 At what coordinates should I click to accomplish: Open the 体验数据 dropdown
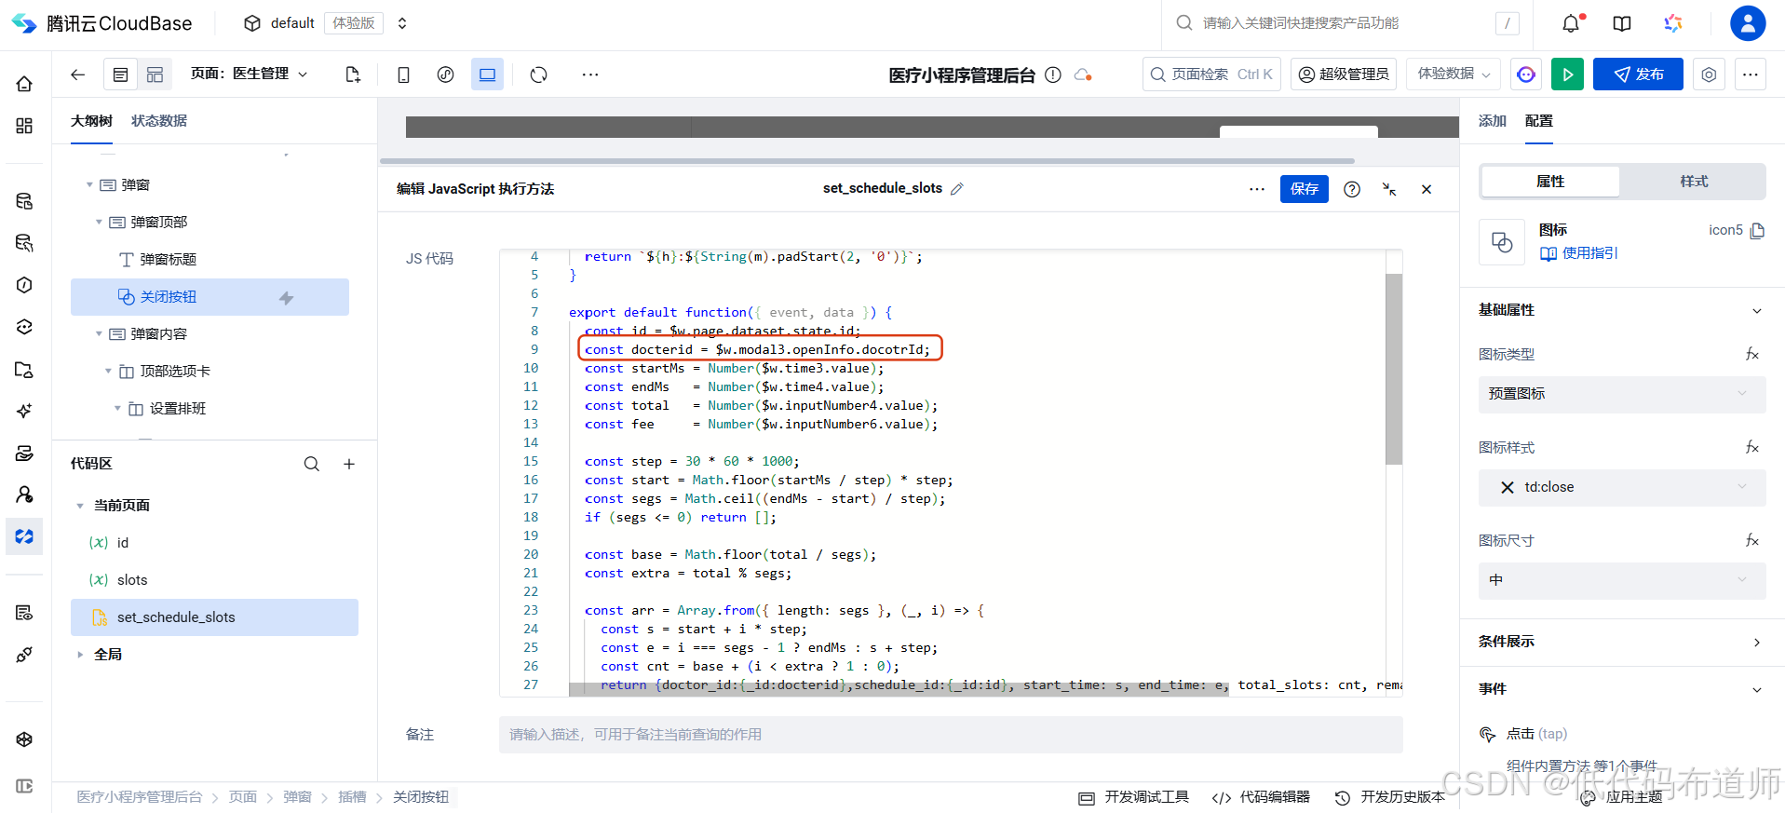click(x=1454, y=74)
